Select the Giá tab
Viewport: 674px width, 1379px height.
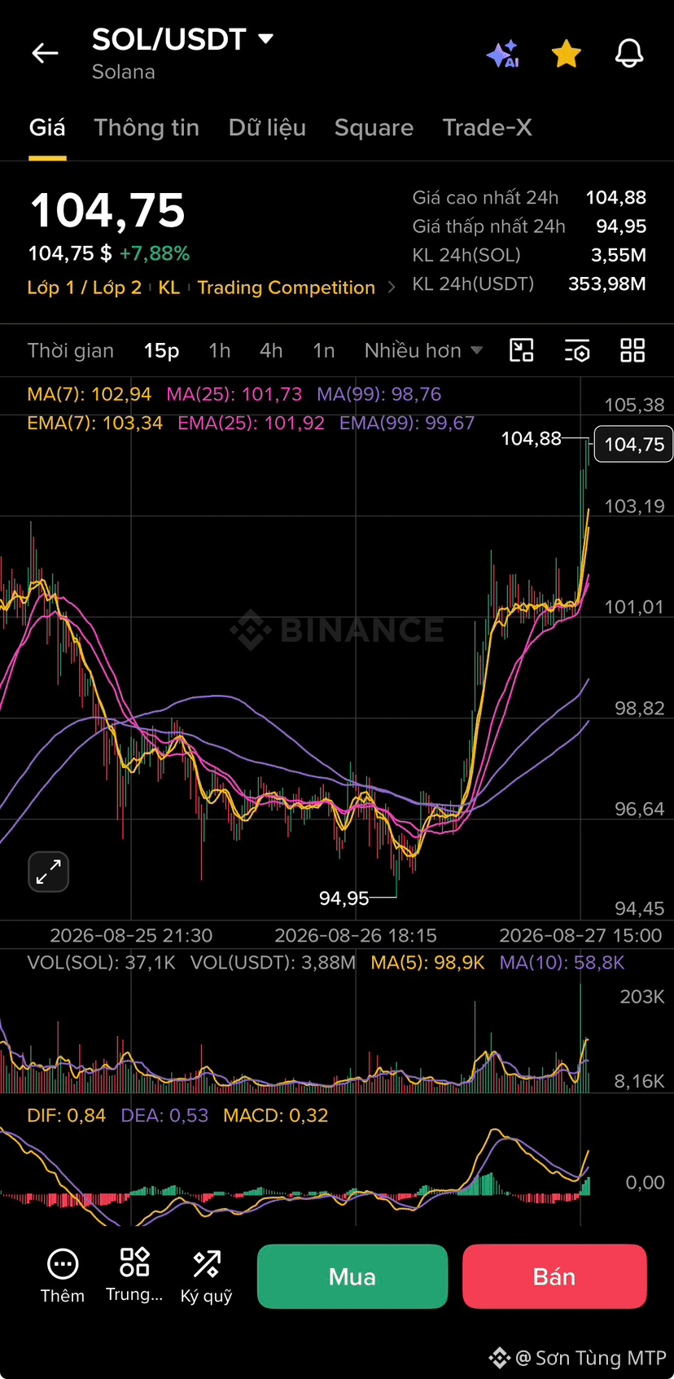[x=47, y=128]
